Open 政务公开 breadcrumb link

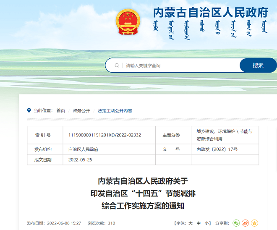(x=81, y=111)
